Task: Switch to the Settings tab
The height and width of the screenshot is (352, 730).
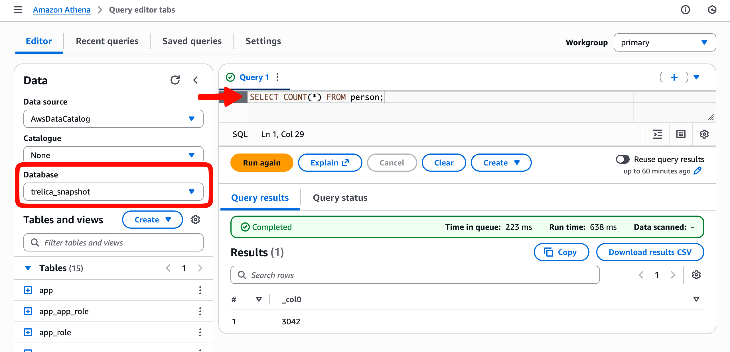Action: 263,41
